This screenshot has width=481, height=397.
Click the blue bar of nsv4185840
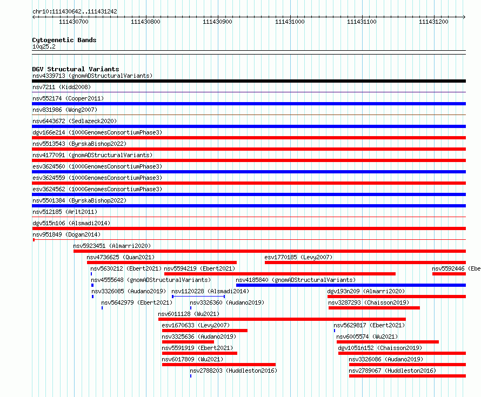351,285
